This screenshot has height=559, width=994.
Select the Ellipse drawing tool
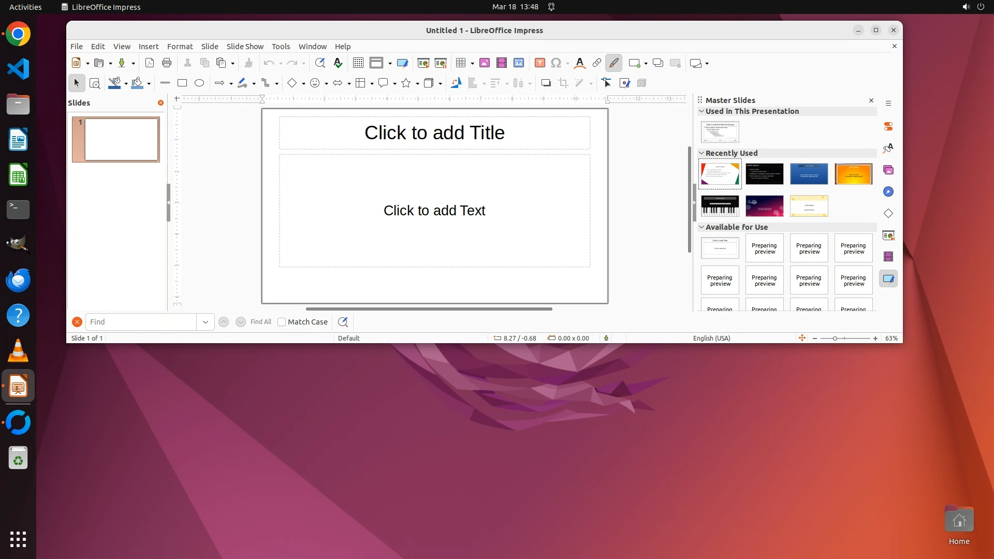click(x=199, y=83)
